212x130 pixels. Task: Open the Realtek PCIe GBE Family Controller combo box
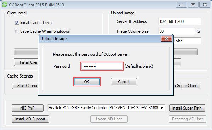106,108
